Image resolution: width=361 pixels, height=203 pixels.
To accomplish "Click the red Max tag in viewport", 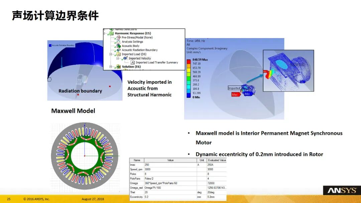I will pos(236,94).
